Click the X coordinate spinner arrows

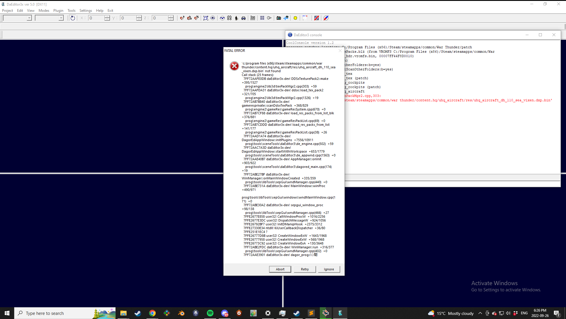pyautogui.click(x=107, y=18)
